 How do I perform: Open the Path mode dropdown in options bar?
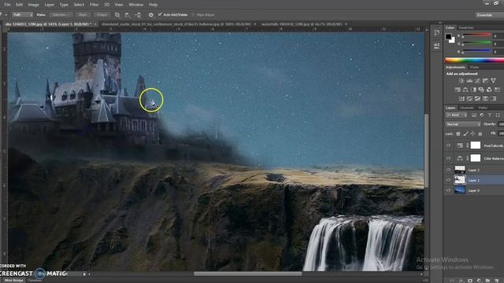point(23,15)
